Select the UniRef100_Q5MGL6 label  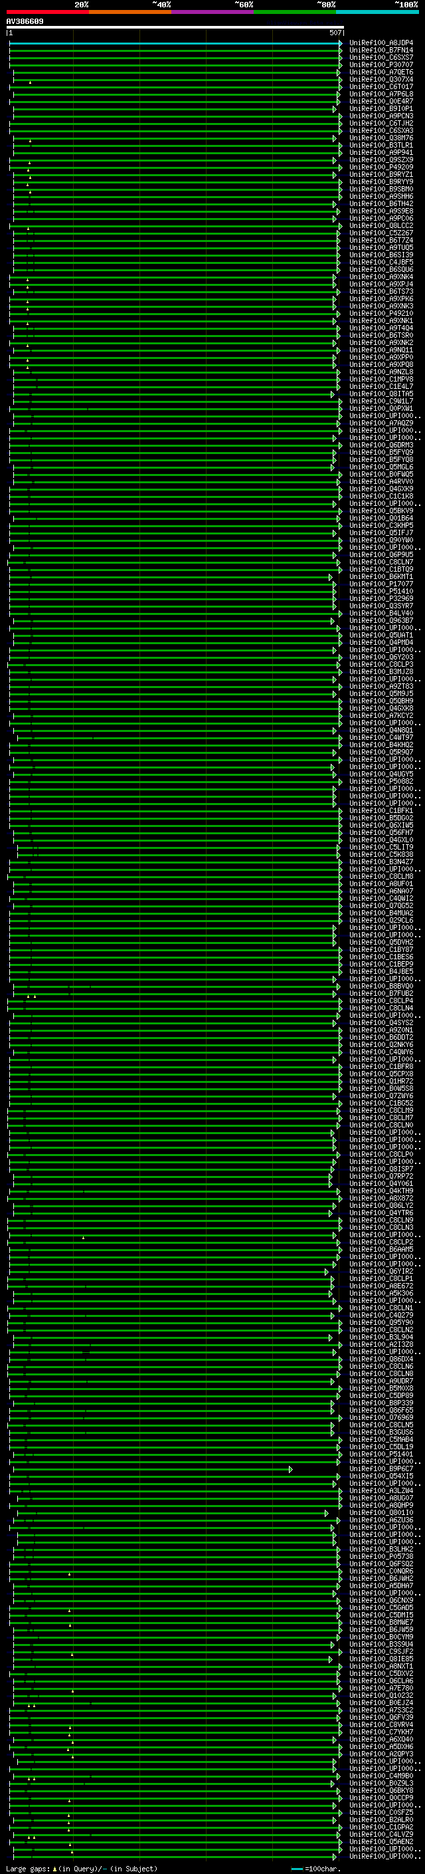coord(381,467)
